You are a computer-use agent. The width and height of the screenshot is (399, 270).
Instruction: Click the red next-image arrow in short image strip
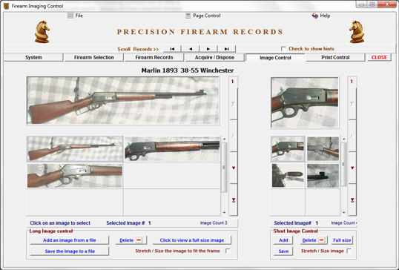click(352, 168)
